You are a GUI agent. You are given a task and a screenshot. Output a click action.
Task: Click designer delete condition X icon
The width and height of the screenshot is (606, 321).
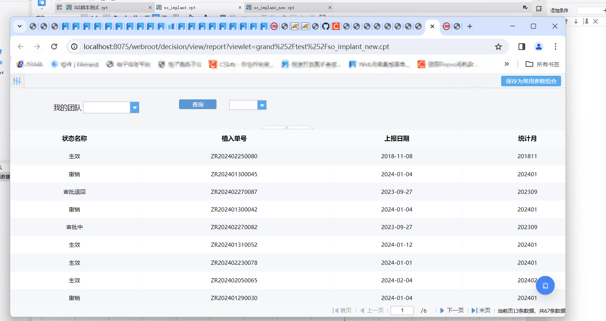tap(596, 21)
